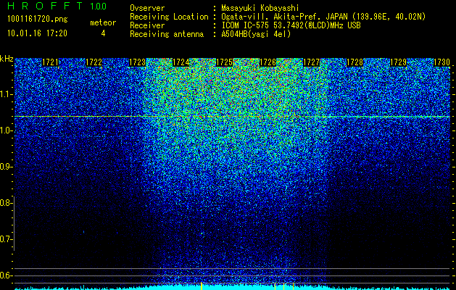Screen dimensions: 456x290
Task: Click the 1728 time marker
Action: (x=355, y=62)
